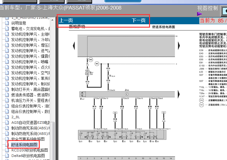Select 发动机控制单元、制动 entry
This screenshot has width=227, height=160.
coord(30,84)
